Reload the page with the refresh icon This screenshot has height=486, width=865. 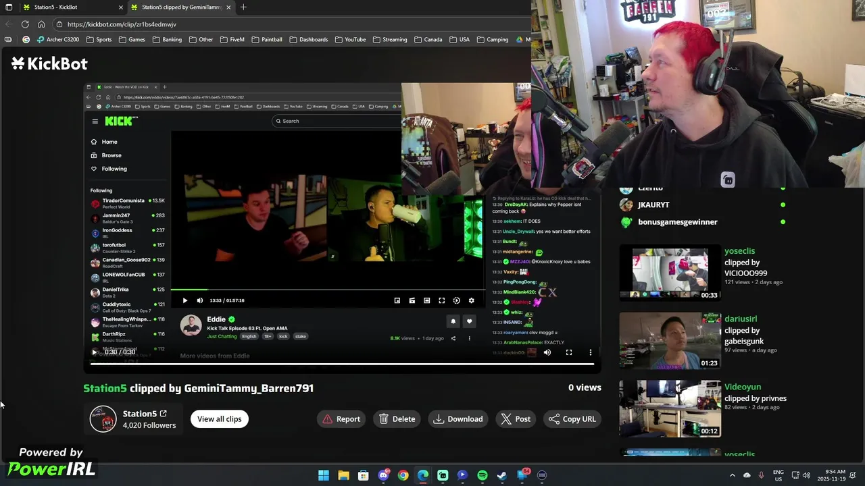pos(26,24)
